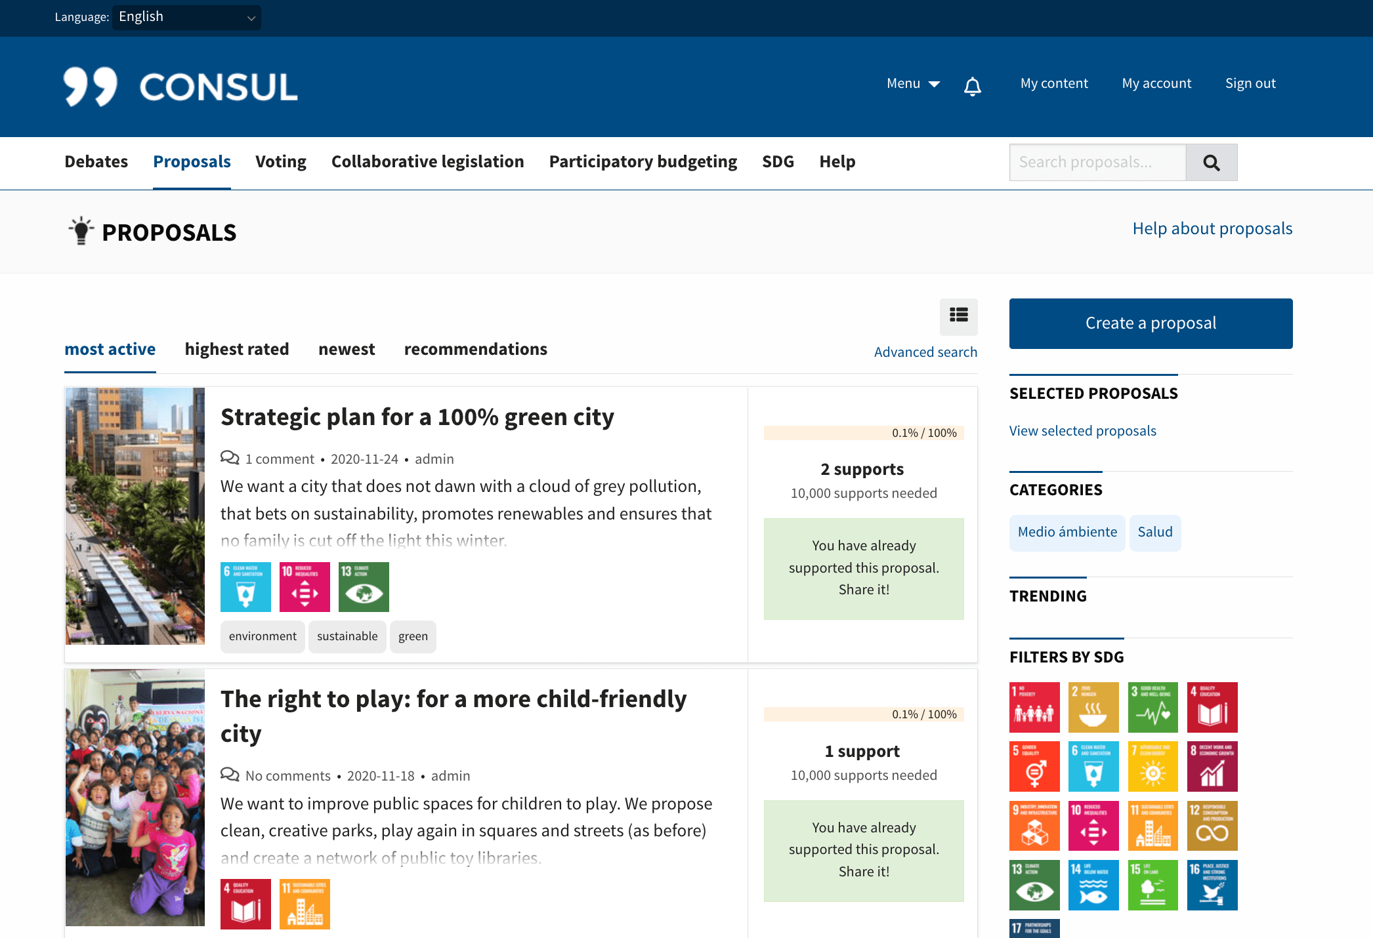
Task: Click View selected proposals link
Action: (x=1083, y=431)
